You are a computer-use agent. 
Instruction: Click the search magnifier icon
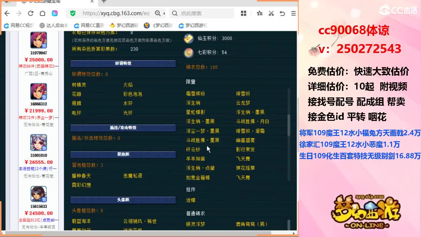(x=175, y=13)
